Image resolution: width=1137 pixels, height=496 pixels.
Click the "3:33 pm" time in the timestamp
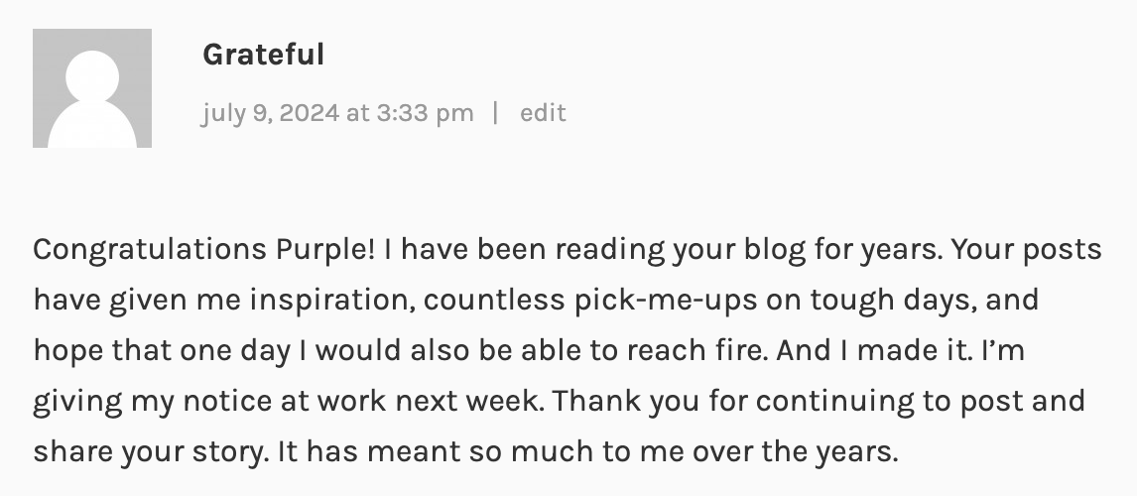pos(425,113)
